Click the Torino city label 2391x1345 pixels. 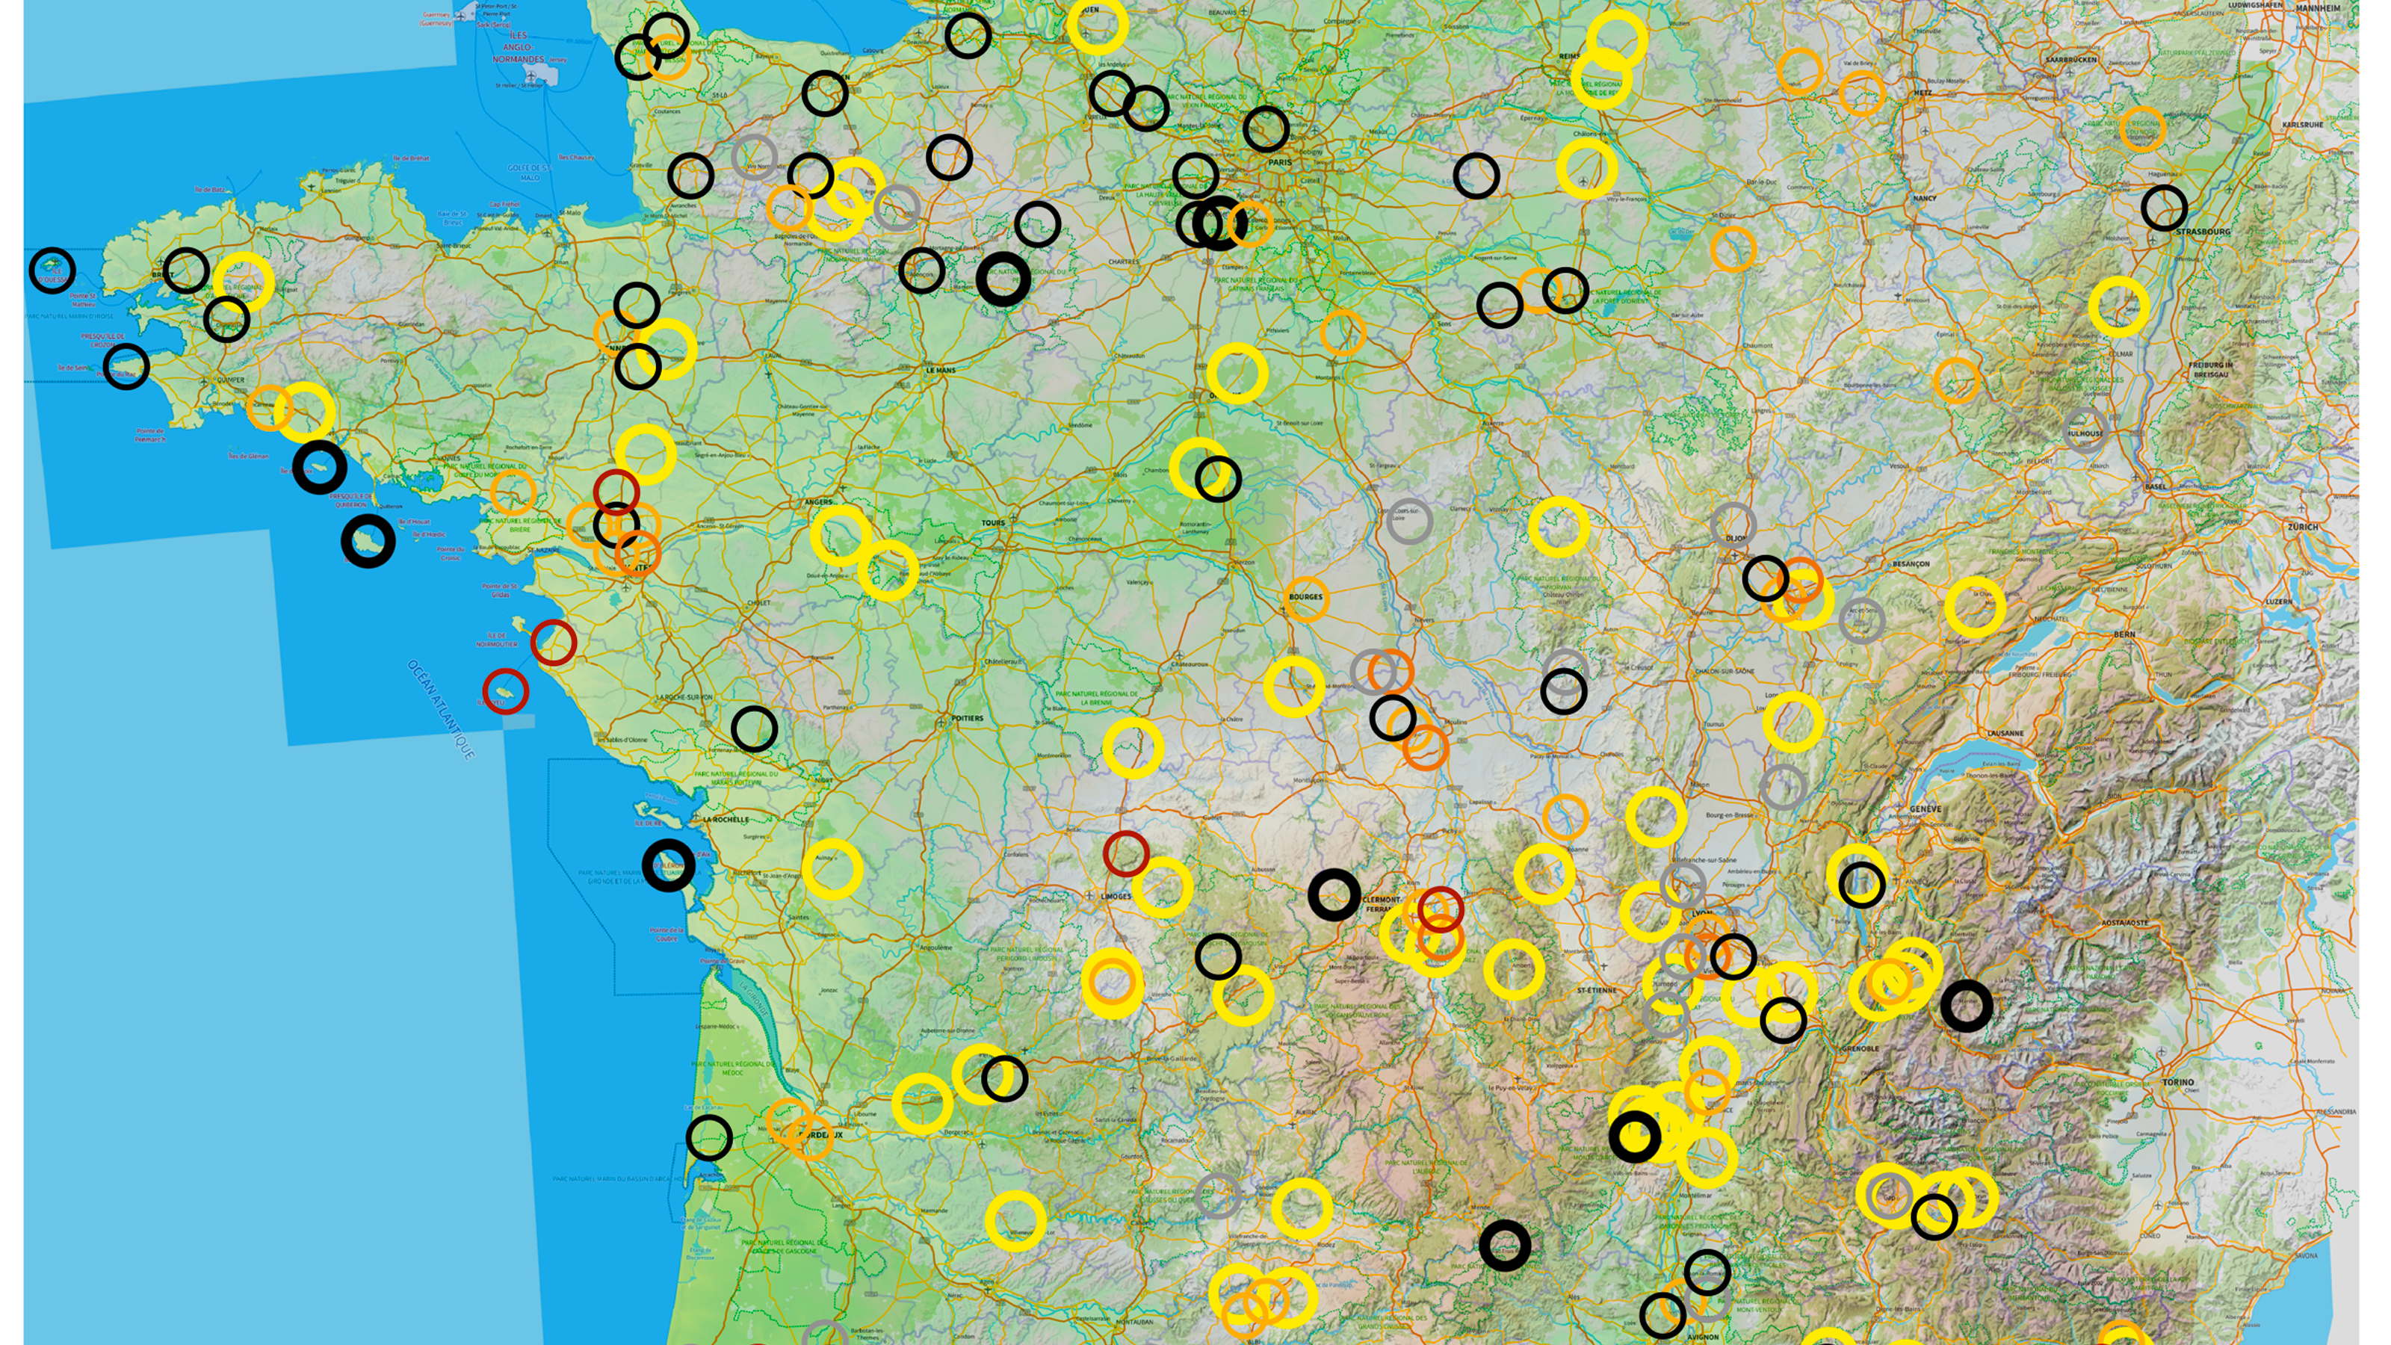point(2179,1082)
